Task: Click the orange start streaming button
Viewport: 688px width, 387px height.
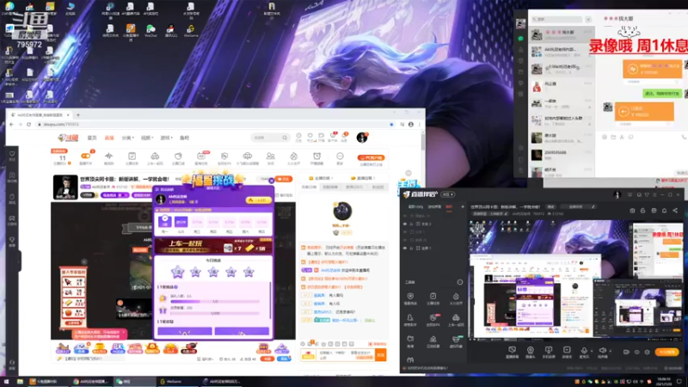Action: tap(667, 352)
